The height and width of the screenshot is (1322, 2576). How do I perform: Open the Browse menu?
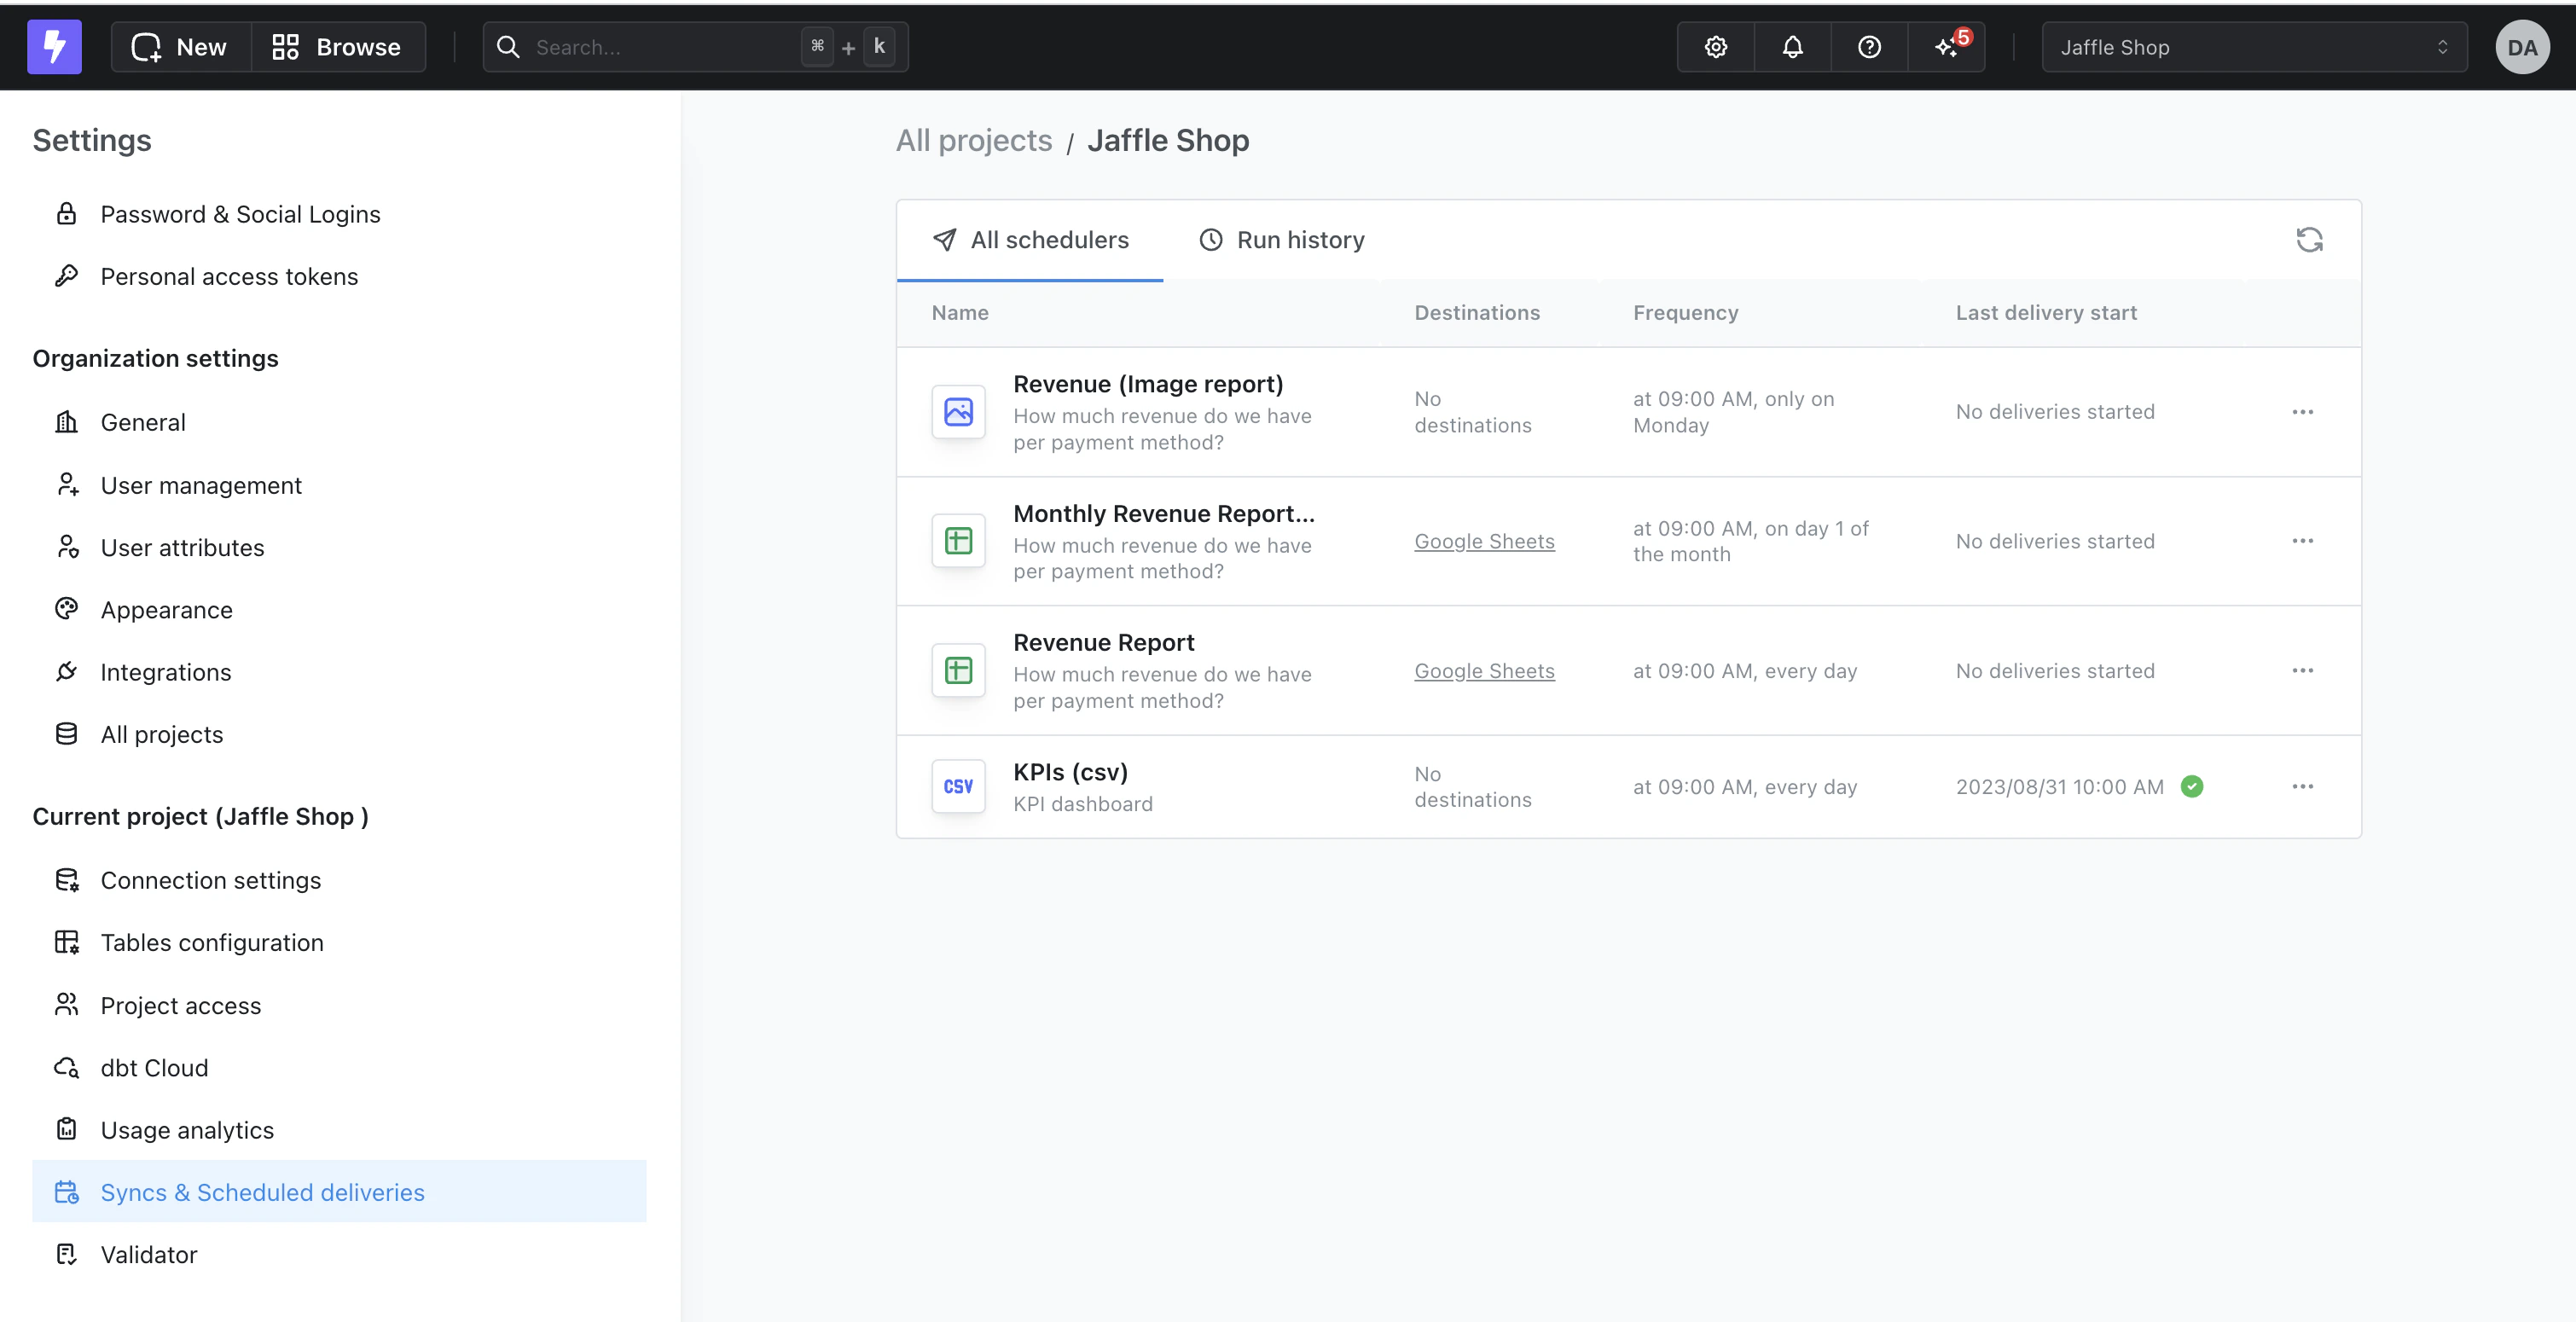pos(337,47)
